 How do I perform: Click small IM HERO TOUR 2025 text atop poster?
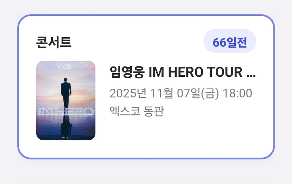66,66
